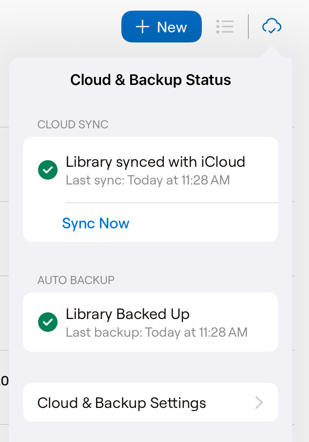
Task: Click the plus icon inside New
Action: [x=143, y=27]
